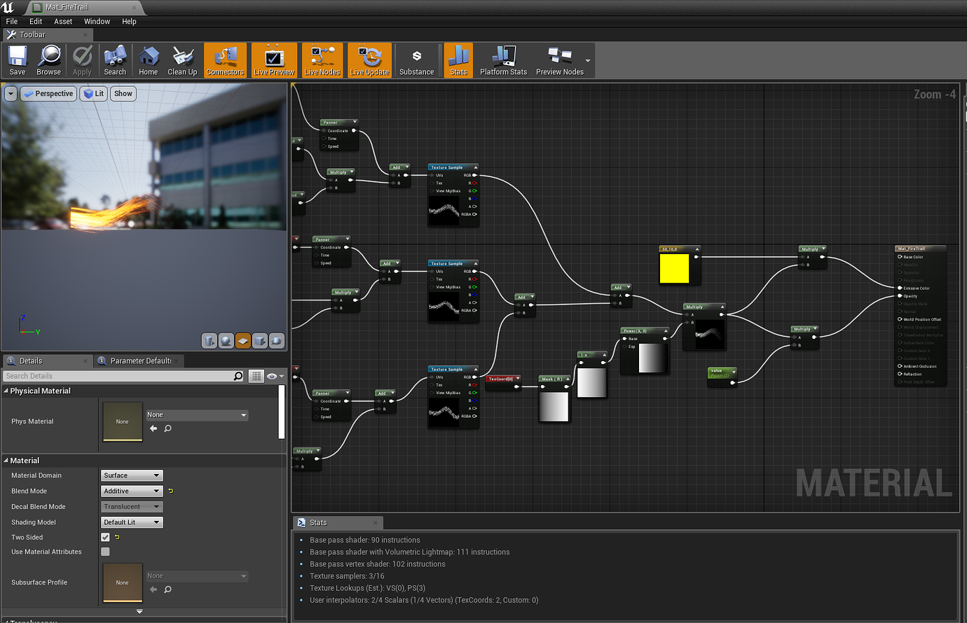Image resolution: width=967 pixels, height=623 pixels.
Task: Click the Perspective viewport button
Action: (x=48, y=93)
